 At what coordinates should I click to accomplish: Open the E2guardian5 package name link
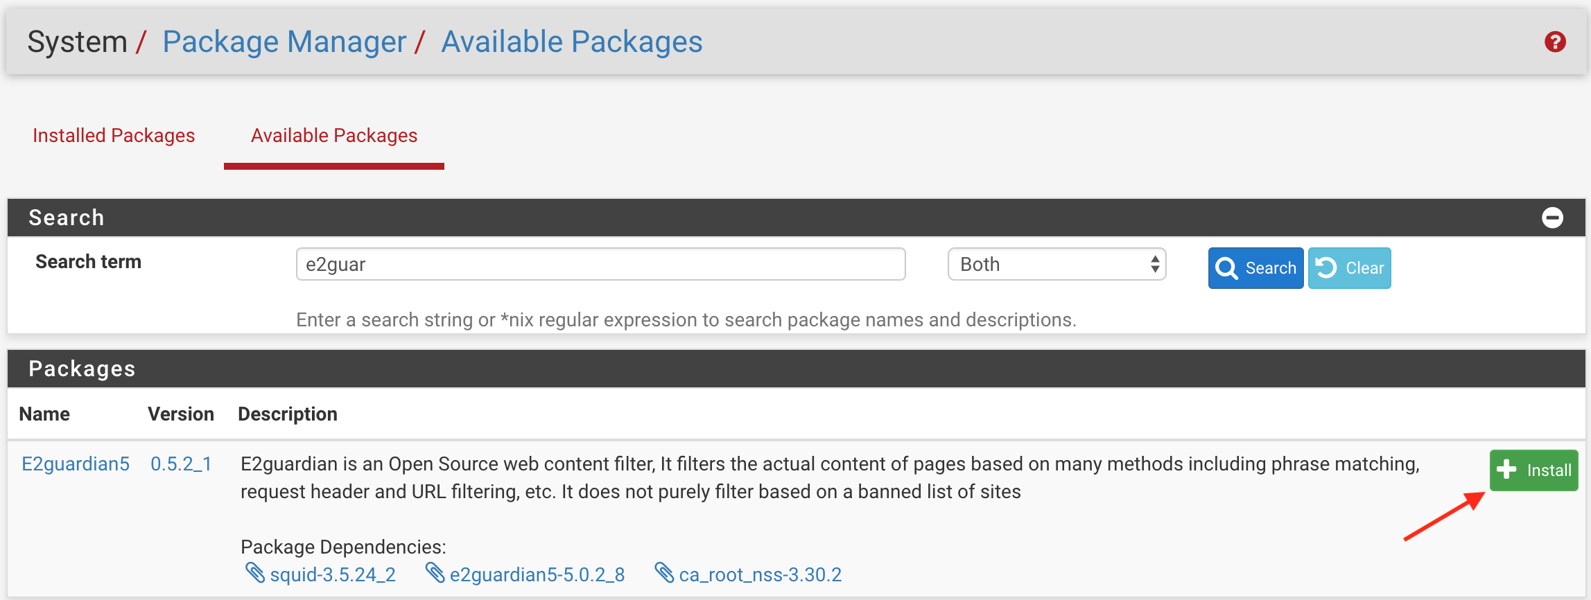point(76,464)
